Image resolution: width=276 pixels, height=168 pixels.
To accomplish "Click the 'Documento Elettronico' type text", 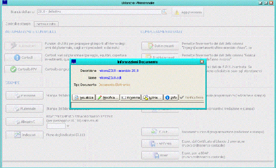I will click(x=115, y=85).
